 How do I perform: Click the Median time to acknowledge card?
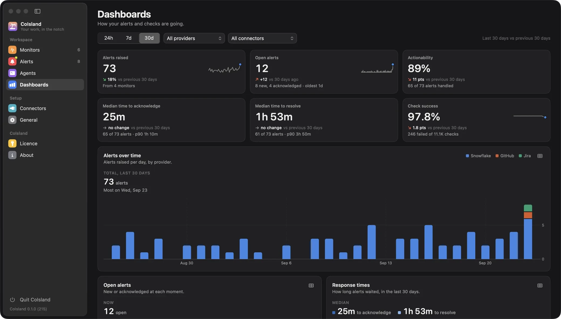171,120
